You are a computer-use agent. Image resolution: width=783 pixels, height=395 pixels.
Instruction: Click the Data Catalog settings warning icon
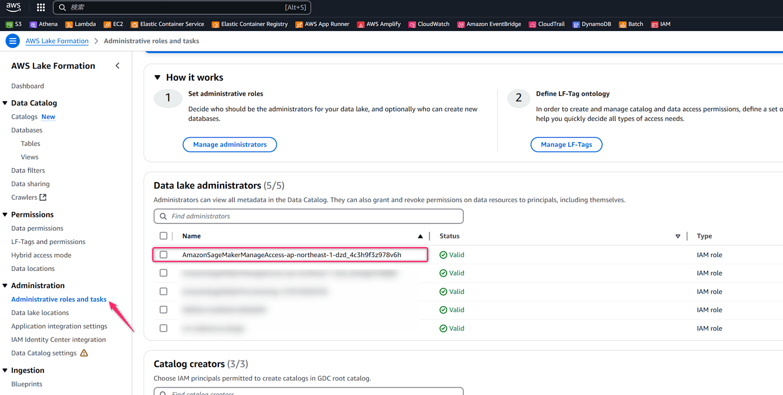pos(84,353)
